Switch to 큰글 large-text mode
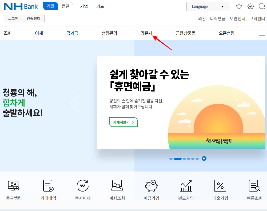 tap(66, 6)
